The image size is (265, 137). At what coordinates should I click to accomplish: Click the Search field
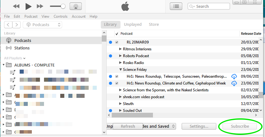coord(209,7)
